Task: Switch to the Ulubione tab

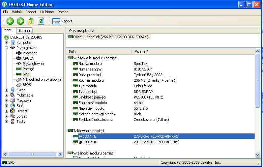Action: [24, 31]
